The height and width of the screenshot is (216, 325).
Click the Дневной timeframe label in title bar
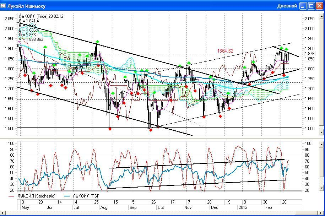pyautogui.click(x=287, y=6)
